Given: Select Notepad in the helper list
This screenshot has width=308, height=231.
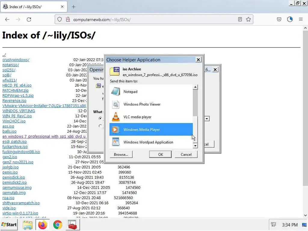Looking at the screenshot, I should point(151,92).
